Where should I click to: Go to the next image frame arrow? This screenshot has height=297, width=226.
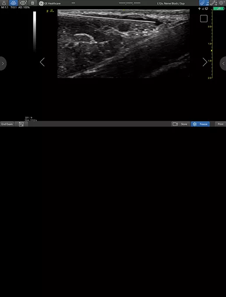[205, 62]
